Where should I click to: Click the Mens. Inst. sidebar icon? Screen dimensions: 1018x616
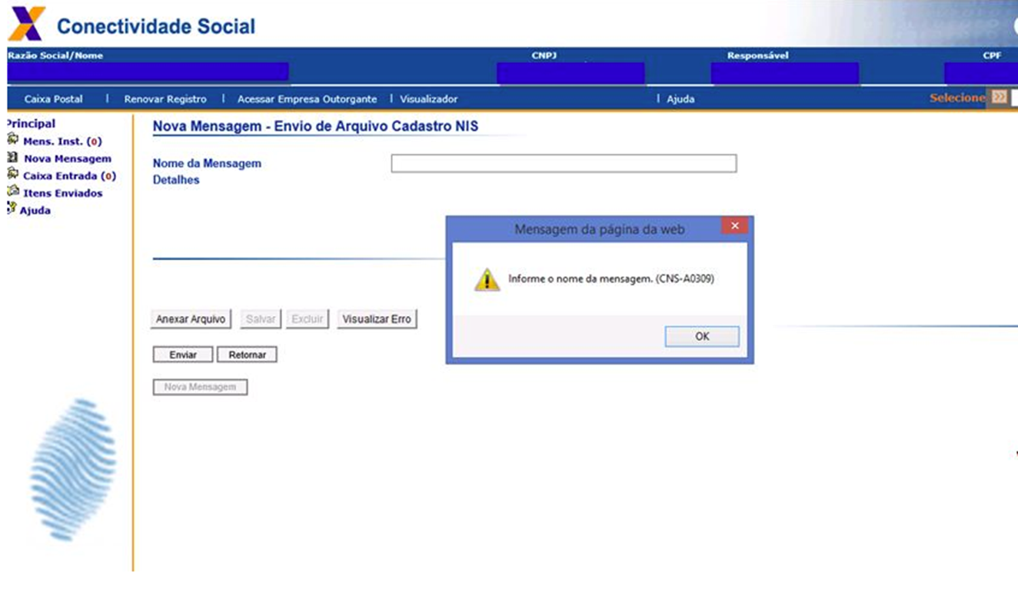click(x=12, y=140)
